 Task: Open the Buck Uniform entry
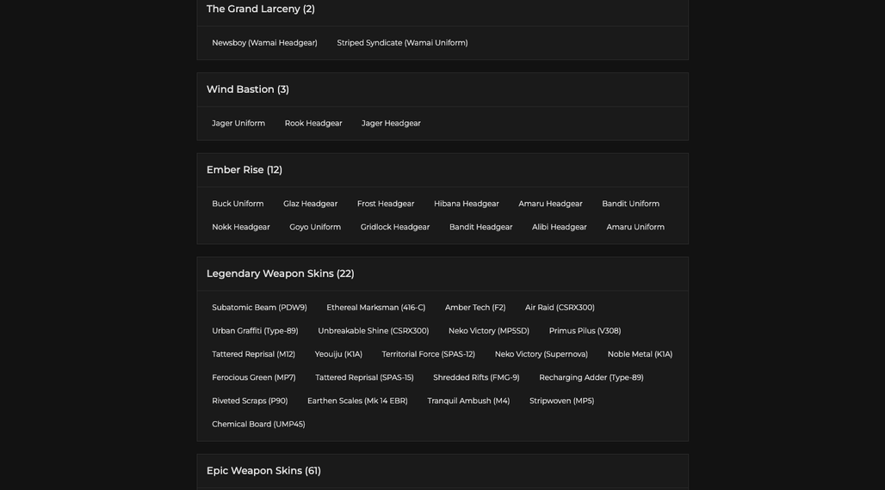238,204
